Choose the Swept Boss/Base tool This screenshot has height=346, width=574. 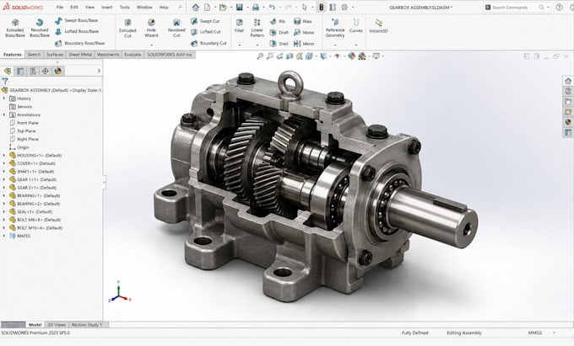[77, 20]
